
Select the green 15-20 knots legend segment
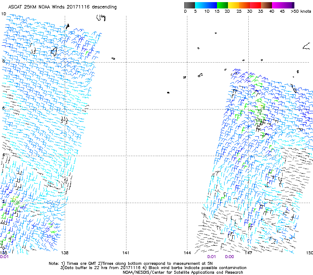tap(222, 5)
